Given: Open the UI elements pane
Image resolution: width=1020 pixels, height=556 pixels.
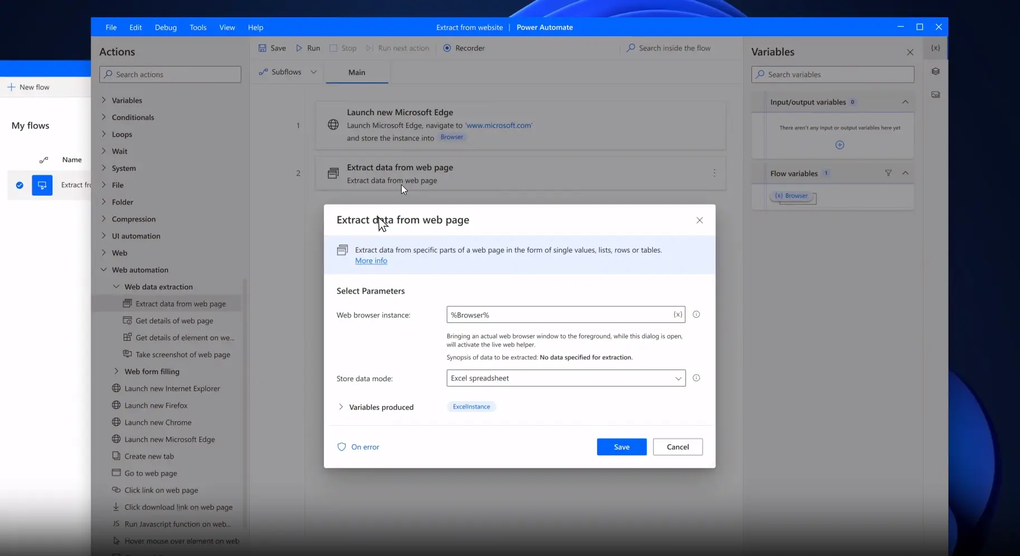Looking at the screenshot, I should (x=936, y=71).
